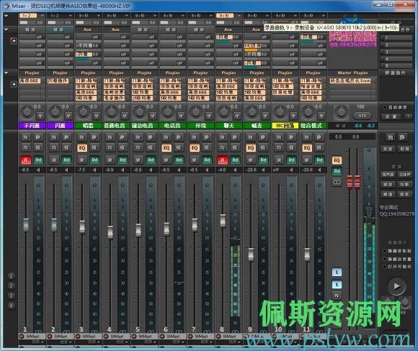Image resolution: width=418 pixels, height=351 pixels.
Task: Click the plus icon beside the Plugins slots
Action: point(14,84)
